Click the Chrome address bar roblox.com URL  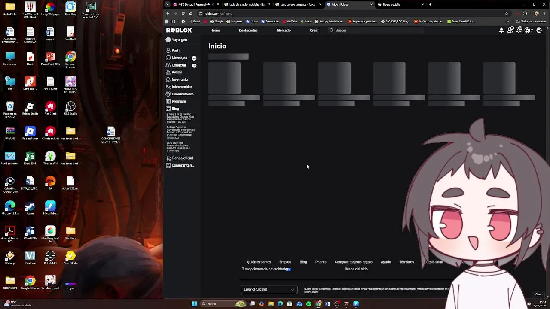click(218, 13)
